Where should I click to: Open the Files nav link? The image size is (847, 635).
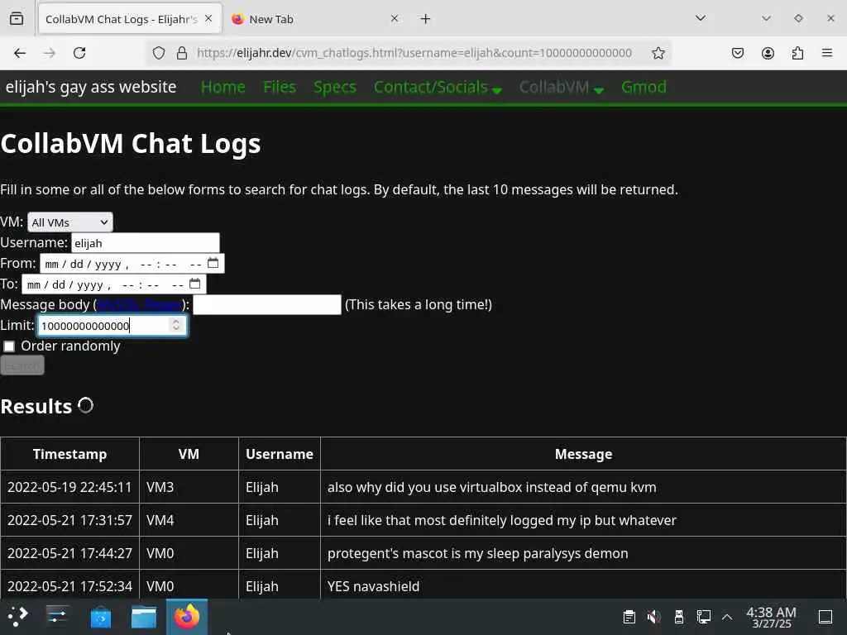[x=280, y=87]
